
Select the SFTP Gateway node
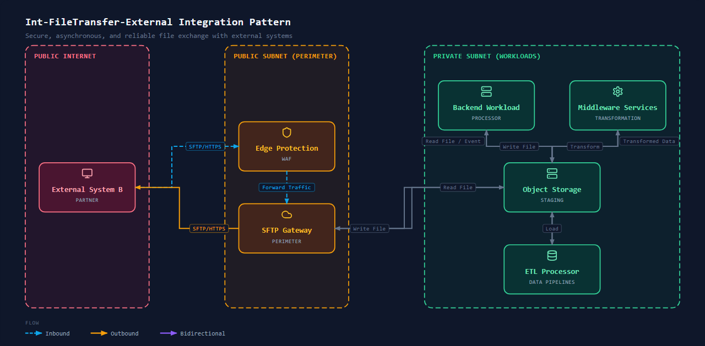[286, 228]
